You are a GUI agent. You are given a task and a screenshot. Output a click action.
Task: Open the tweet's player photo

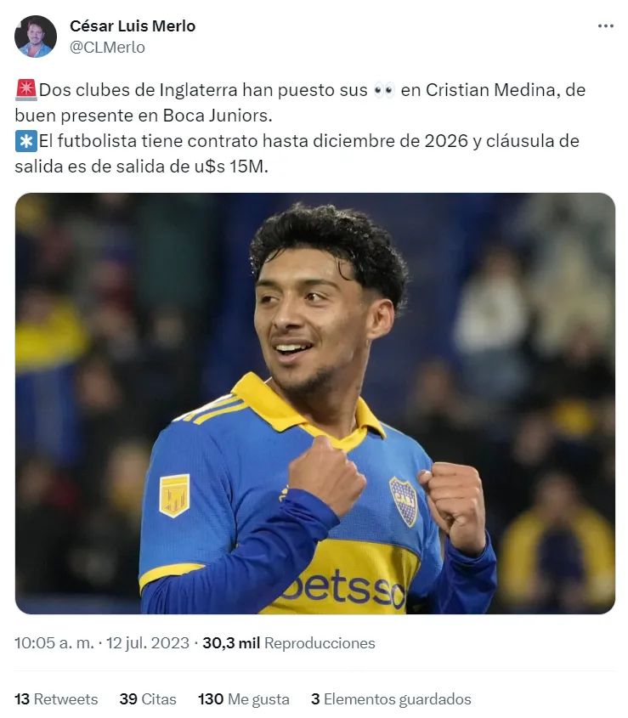pyautogui.click(x=314, y=404)
